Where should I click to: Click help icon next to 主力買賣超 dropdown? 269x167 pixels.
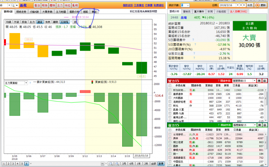30,83
